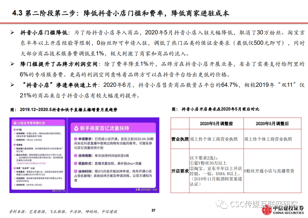
Task: Click the text 6%的专项服务费
Action: click(41, 75)
